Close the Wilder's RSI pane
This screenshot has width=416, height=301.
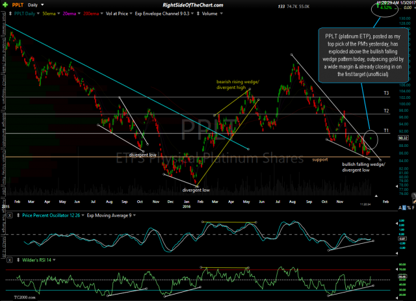pos(9,260)
